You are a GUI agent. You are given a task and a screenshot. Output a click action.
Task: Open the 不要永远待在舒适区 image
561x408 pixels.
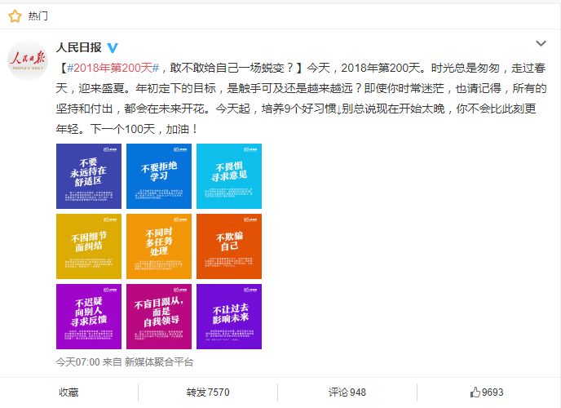89,176
